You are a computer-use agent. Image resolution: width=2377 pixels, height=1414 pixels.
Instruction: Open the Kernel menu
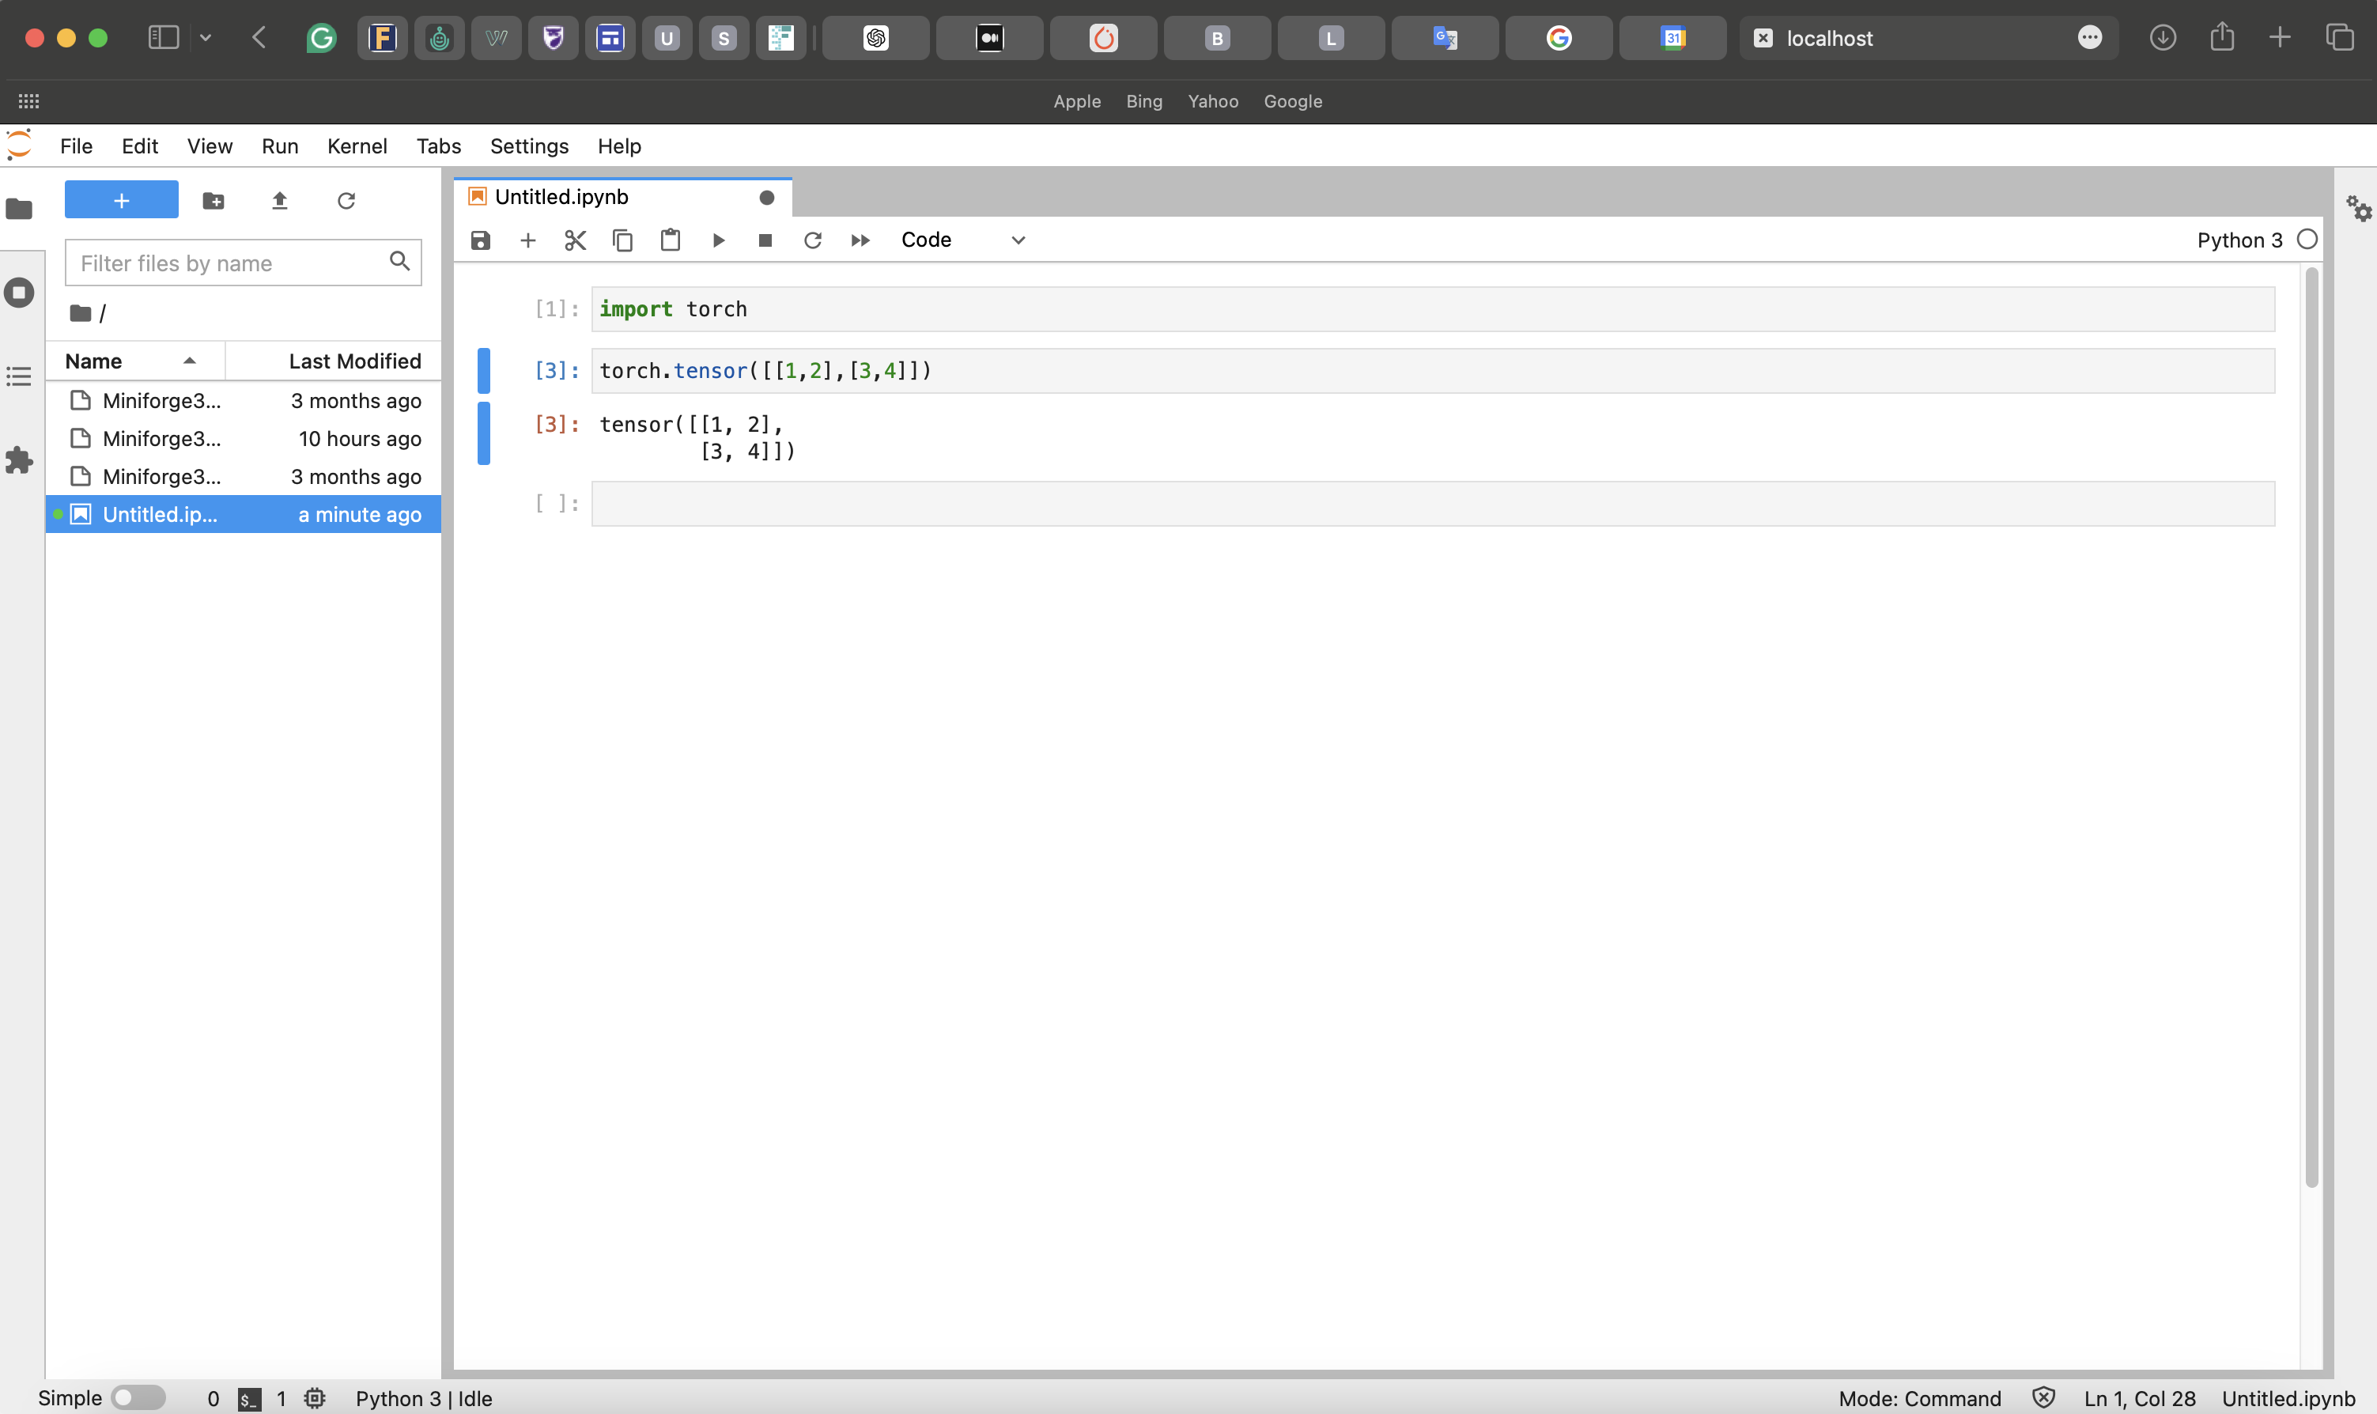point(357,146)
